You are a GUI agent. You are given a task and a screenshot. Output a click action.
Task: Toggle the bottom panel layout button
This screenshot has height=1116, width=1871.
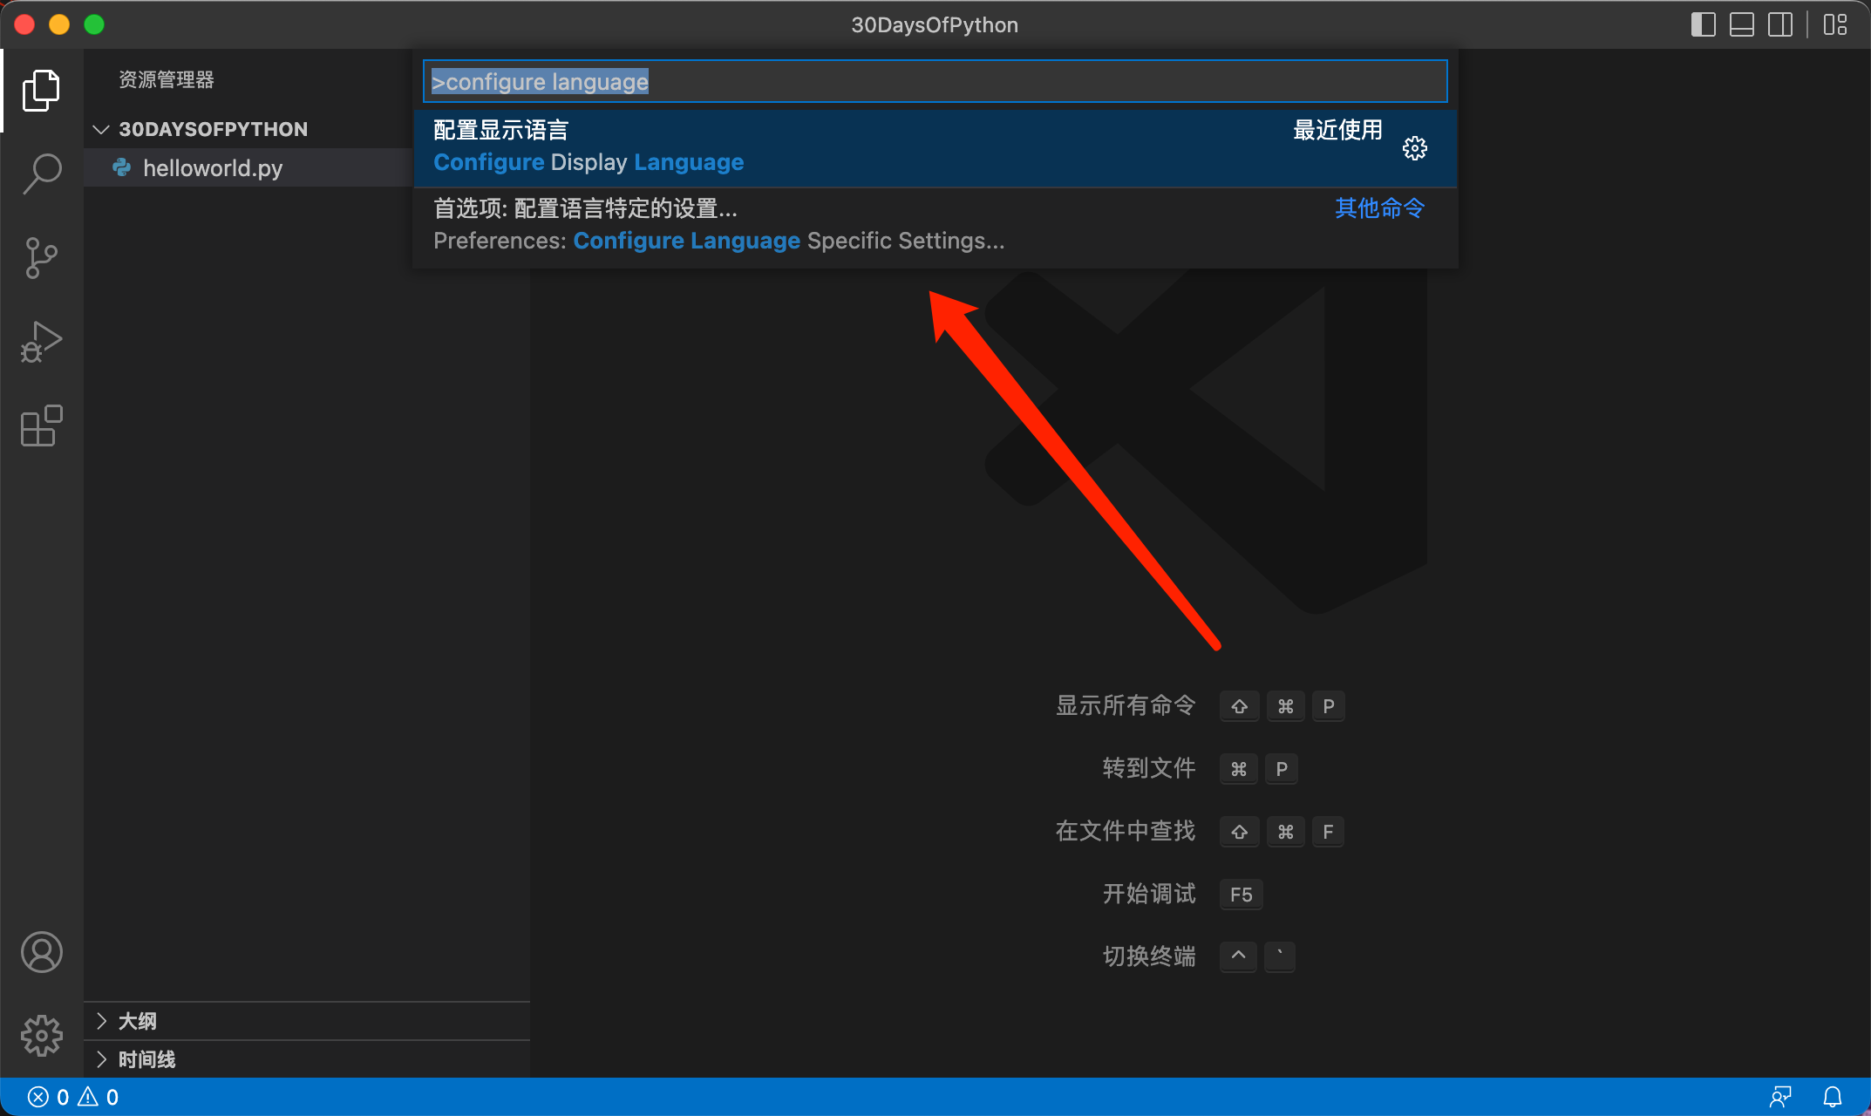[1741, 24]
